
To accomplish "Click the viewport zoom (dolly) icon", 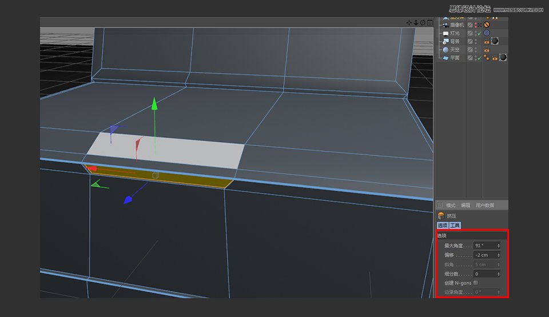I will (416, 23).
